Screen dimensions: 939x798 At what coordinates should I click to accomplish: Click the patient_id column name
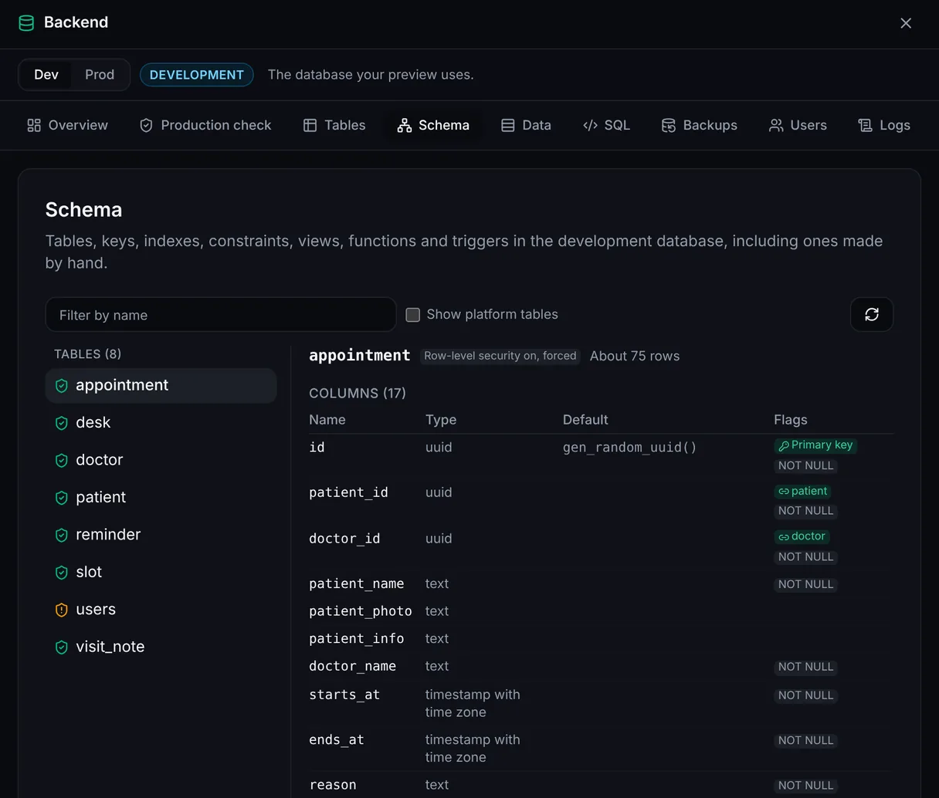pyautogui.click(x=348, y=492)
